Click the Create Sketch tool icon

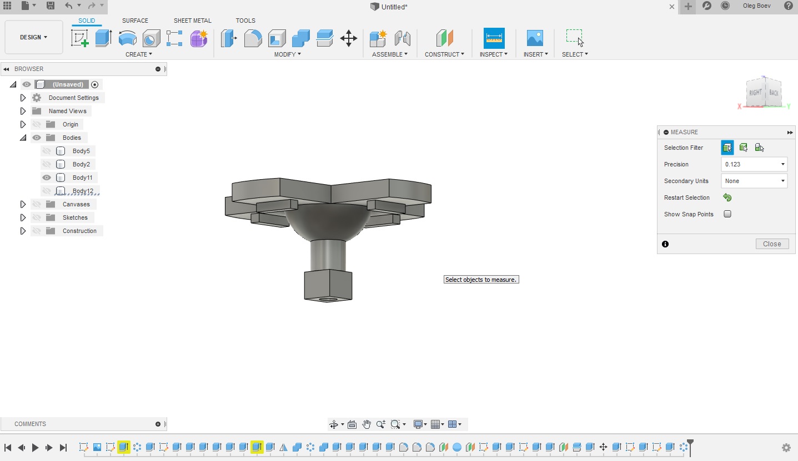point(80,38)
